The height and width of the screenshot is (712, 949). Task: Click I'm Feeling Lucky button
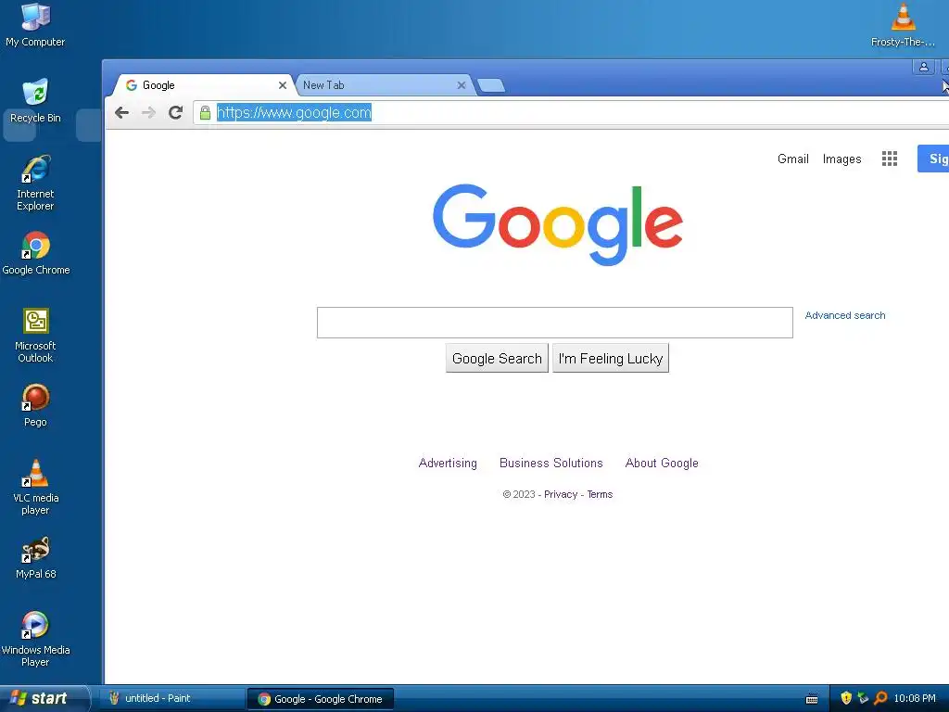pyautogui.click(x=611, y=359)
